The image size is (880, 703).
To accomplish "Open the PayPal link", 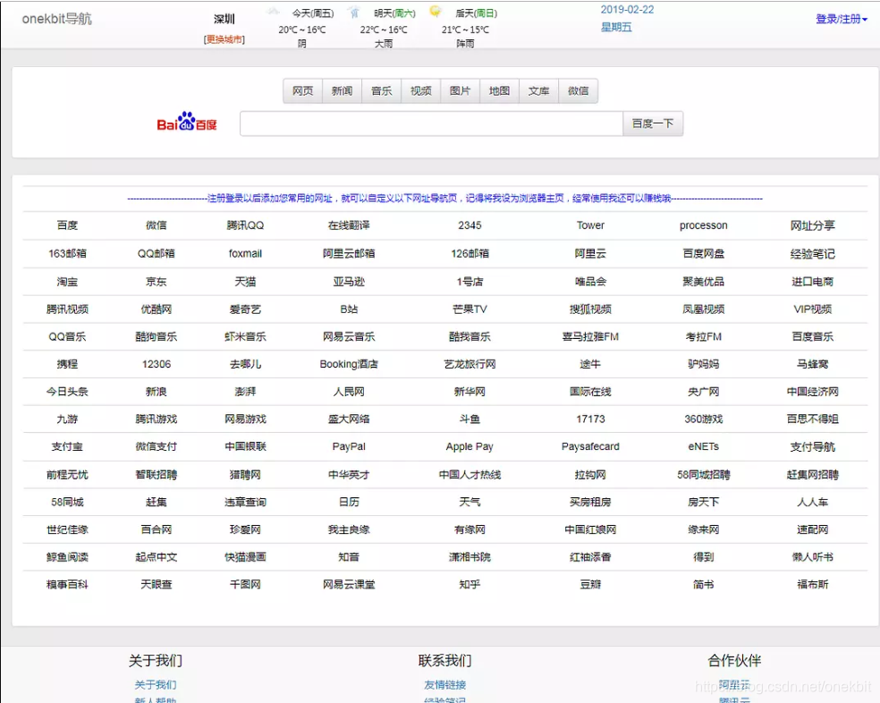I will tap(349, 446).
